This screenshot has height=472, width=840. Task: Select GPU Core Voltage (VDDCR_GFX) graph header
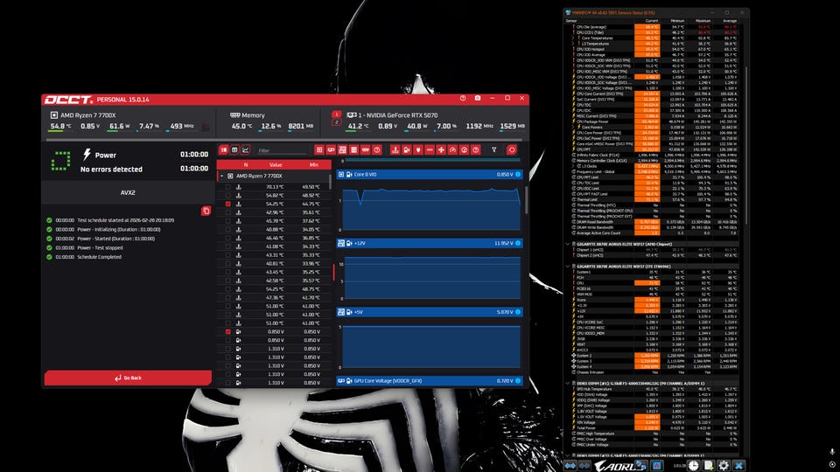click(x=430, y=380)
